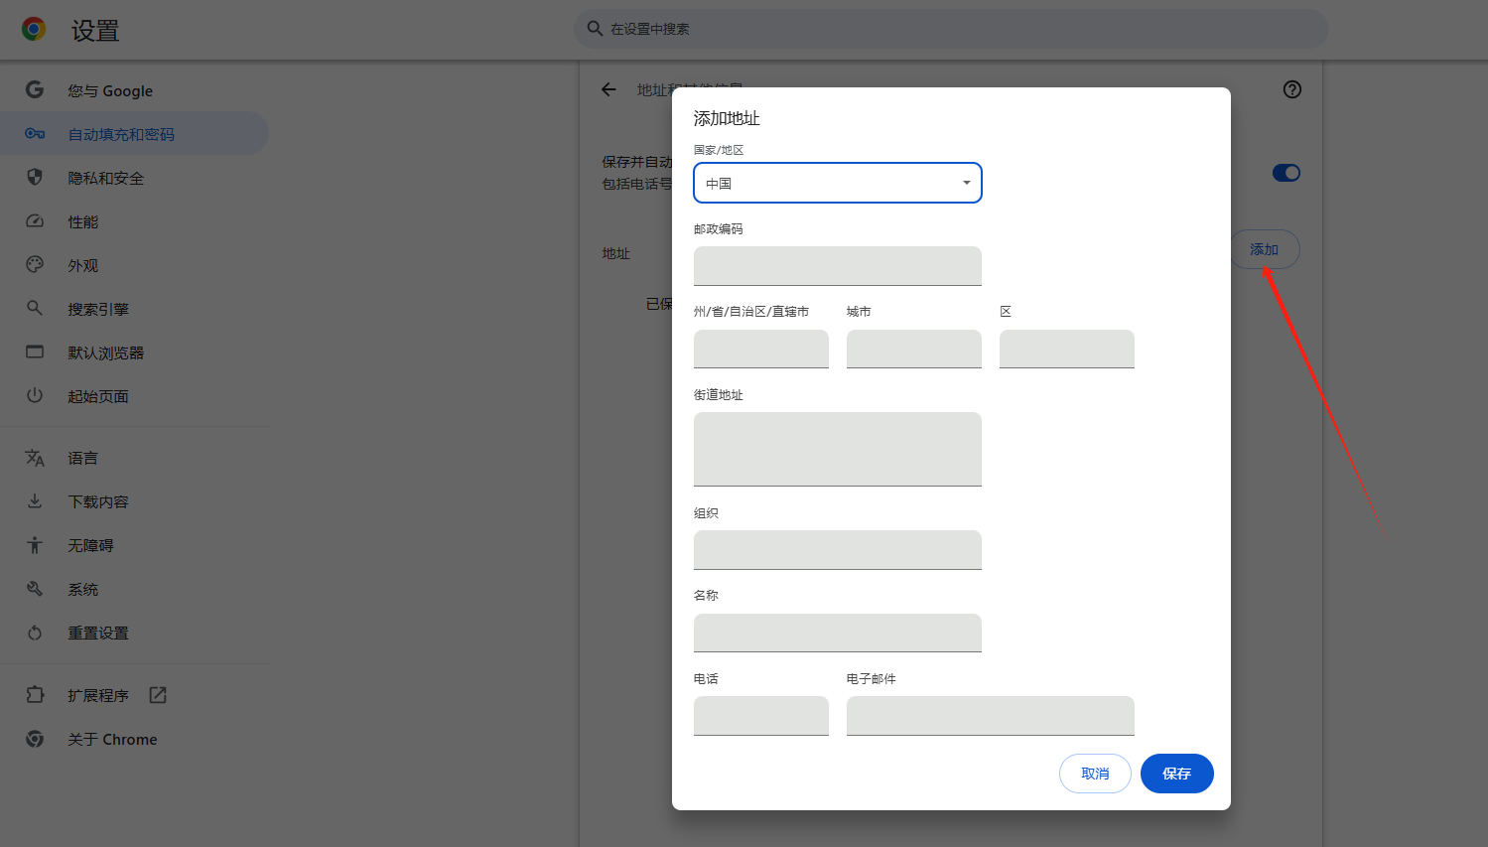Screen dimensions: 1488x847
Task: Select the 搜索引擎 magnifier icon
Action: pos(34,309)
